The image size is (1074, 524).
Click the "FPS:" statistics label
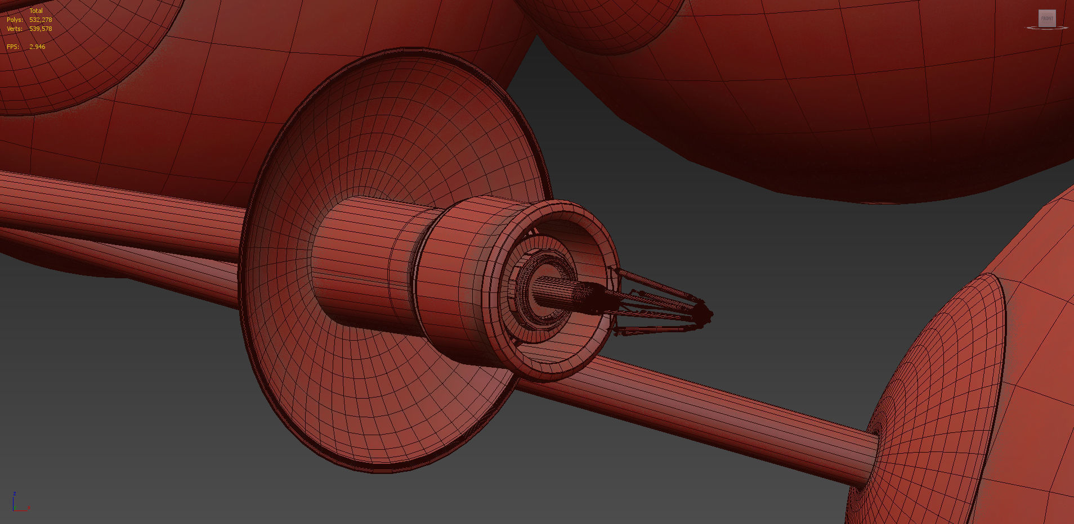click(x=13, y=47)
